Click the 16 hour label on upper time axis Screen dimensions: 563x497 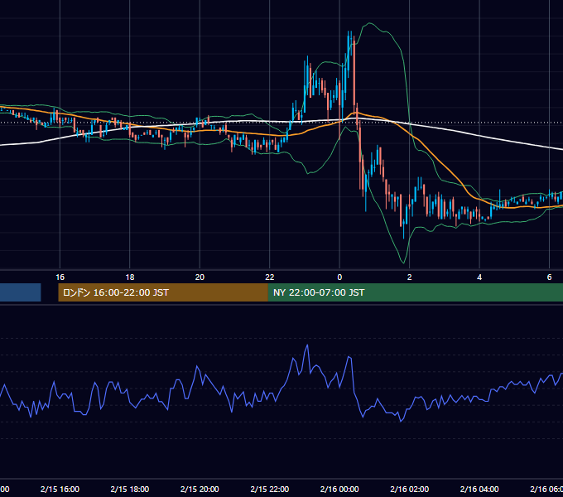(x=60, y=277)
